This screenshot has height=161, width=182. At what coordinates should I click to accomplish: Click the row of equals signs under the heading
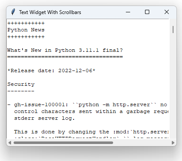pos(65,57)
